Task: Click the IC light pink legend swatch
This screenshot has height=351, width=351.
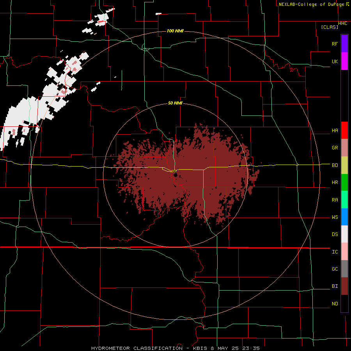Action: point(344,252)
